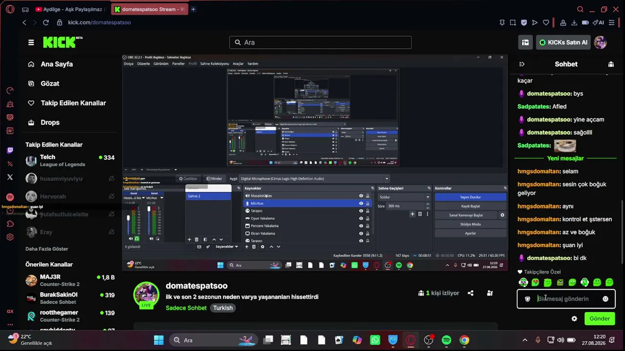625x351 pixels.
Task: Open Spotify from the Windows taskbar
Action: [x=446, y=340]
